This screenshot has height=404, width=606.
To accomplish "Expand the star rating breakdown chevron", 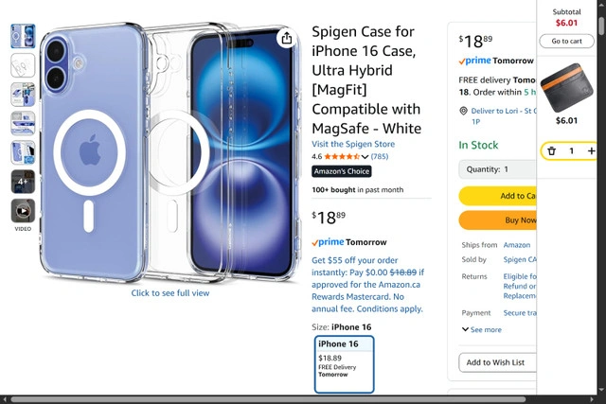I will 365,157.
